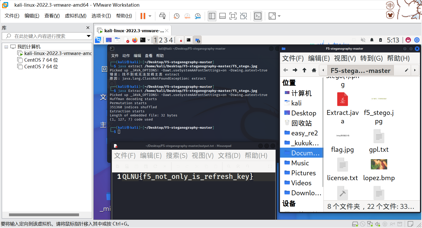The image size is (422, 228).
Task: Launch the text editor from Kali panel
Action: [x=126, y=40]
